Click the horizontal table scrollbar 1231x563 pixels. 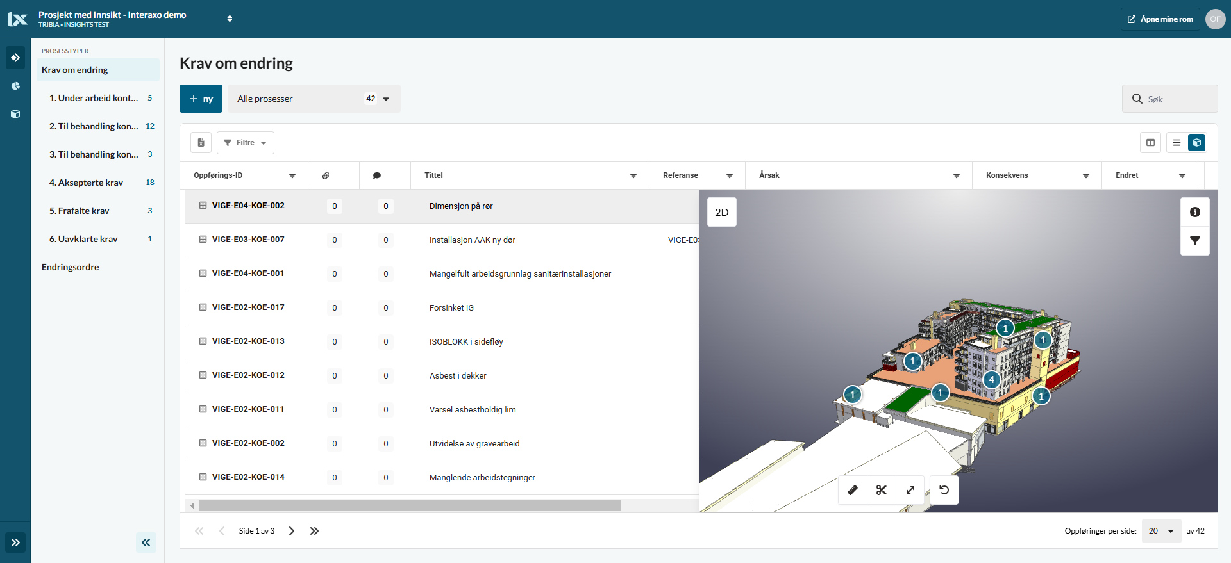pos(409,506)
